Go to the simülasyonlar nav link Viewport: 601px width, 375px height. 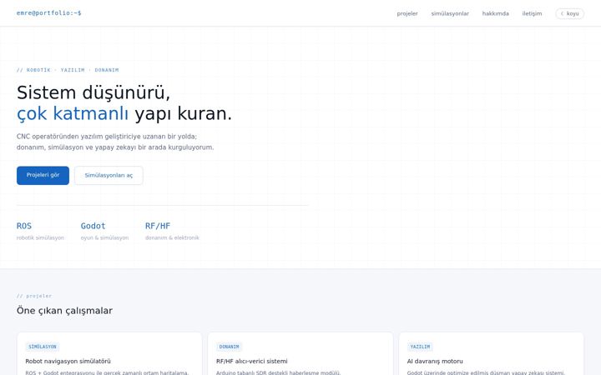click(x=450, y=13)
